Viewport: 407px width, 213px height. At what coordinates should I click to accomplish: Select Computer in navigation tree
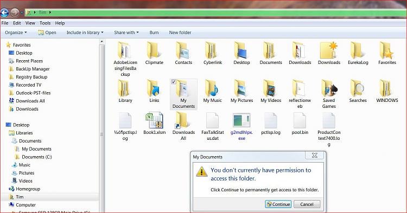tap(22, 205)
